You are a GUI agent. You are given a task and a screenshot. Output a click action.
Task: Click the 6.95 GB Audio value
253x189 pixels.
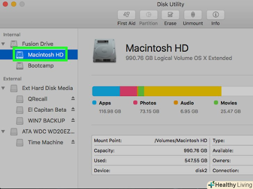coord(189,111)
